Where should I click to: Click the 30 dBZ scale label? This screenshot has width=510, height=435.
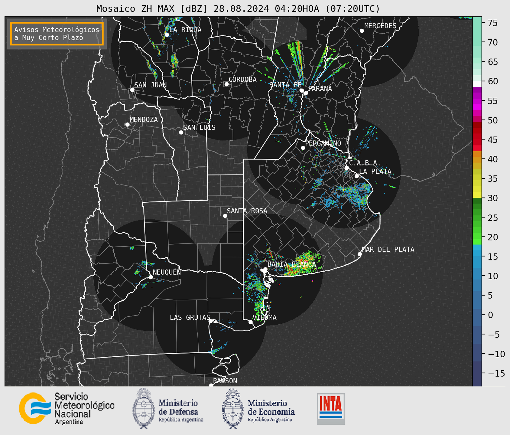(x=492, y=198)
